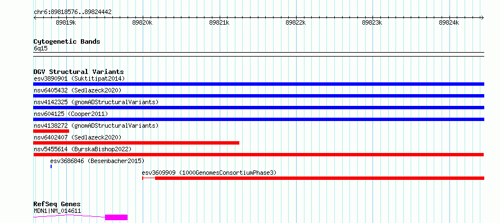Click the 89823k ruler tick label
This screenshot has height=223, width=500.
(372, 22)
